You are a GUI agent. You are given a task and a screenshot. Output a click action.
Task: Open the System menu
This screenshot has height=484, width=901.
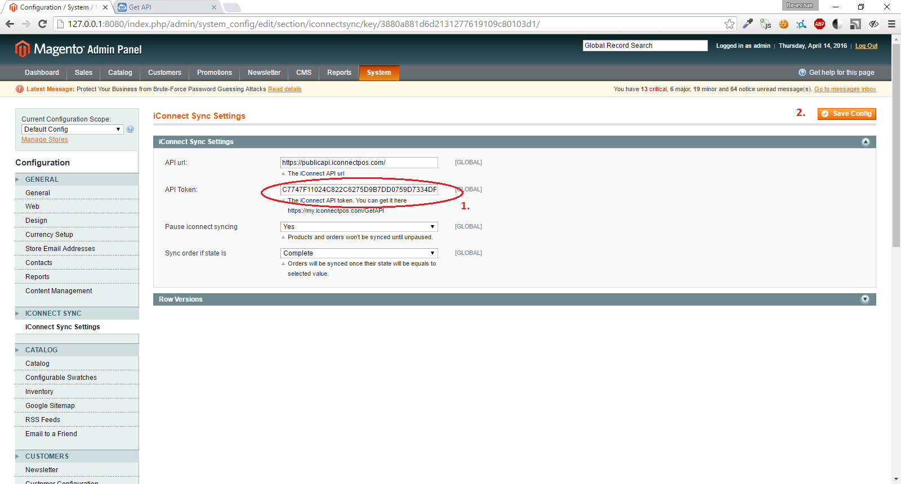[x=379, y=72]
